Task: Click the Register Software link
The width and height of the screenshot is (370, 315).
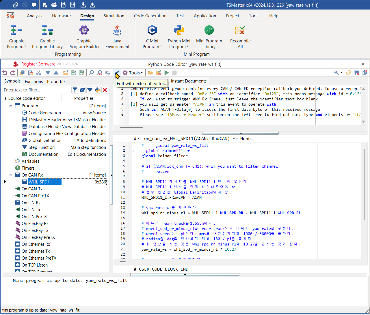Action: coord(38,64)
